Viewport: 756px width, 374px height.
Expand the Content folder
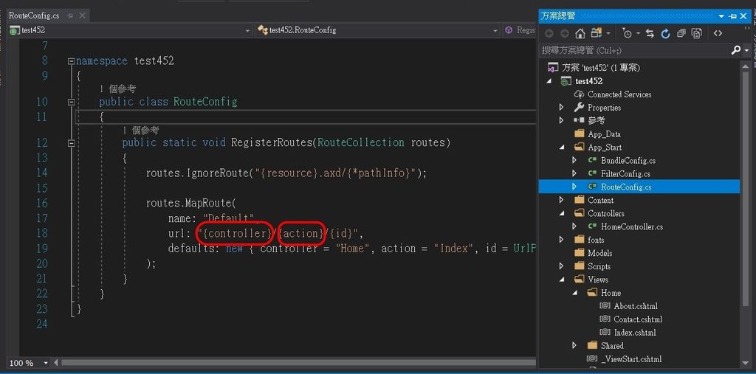[561, 199]
